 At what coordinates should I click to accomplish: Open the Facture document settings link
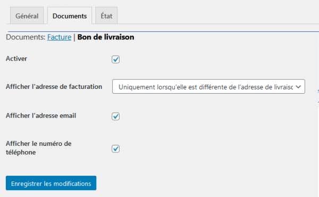[59, 37]
